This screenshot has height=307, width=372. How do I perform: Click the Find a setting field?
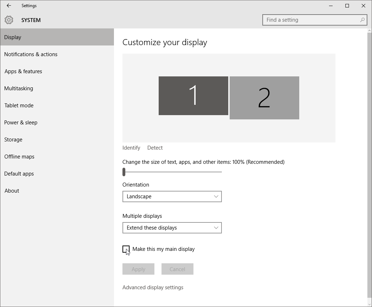(x=314, y=20)
